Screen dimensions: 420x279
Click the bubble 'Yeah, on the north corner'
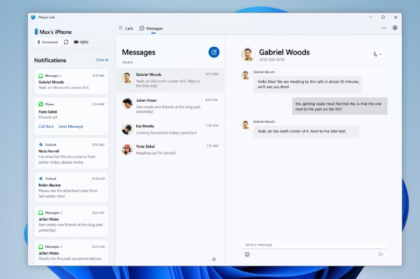pyautogui.click(x=306, y=132)
